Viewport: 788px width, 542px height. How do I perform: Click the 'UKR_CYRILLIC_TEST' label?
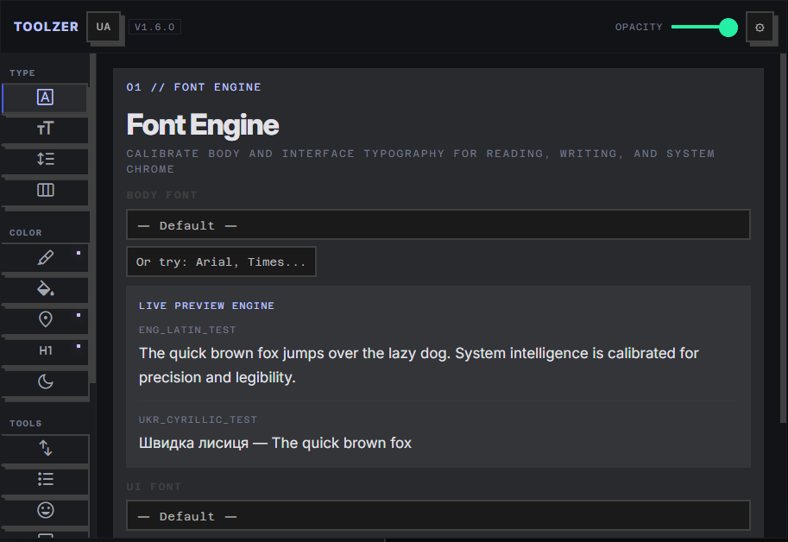pyautogui.click(x=198, y=419)
